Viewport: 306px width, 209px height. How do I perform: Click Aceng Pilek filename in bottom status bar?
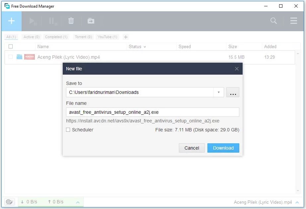(x=263, y=202)
